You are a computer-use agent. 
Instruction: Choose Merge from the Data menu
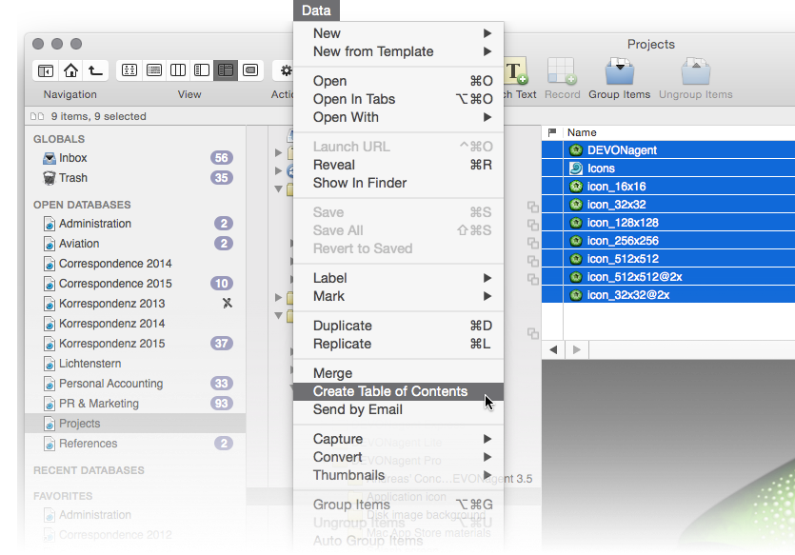(399, 373)
